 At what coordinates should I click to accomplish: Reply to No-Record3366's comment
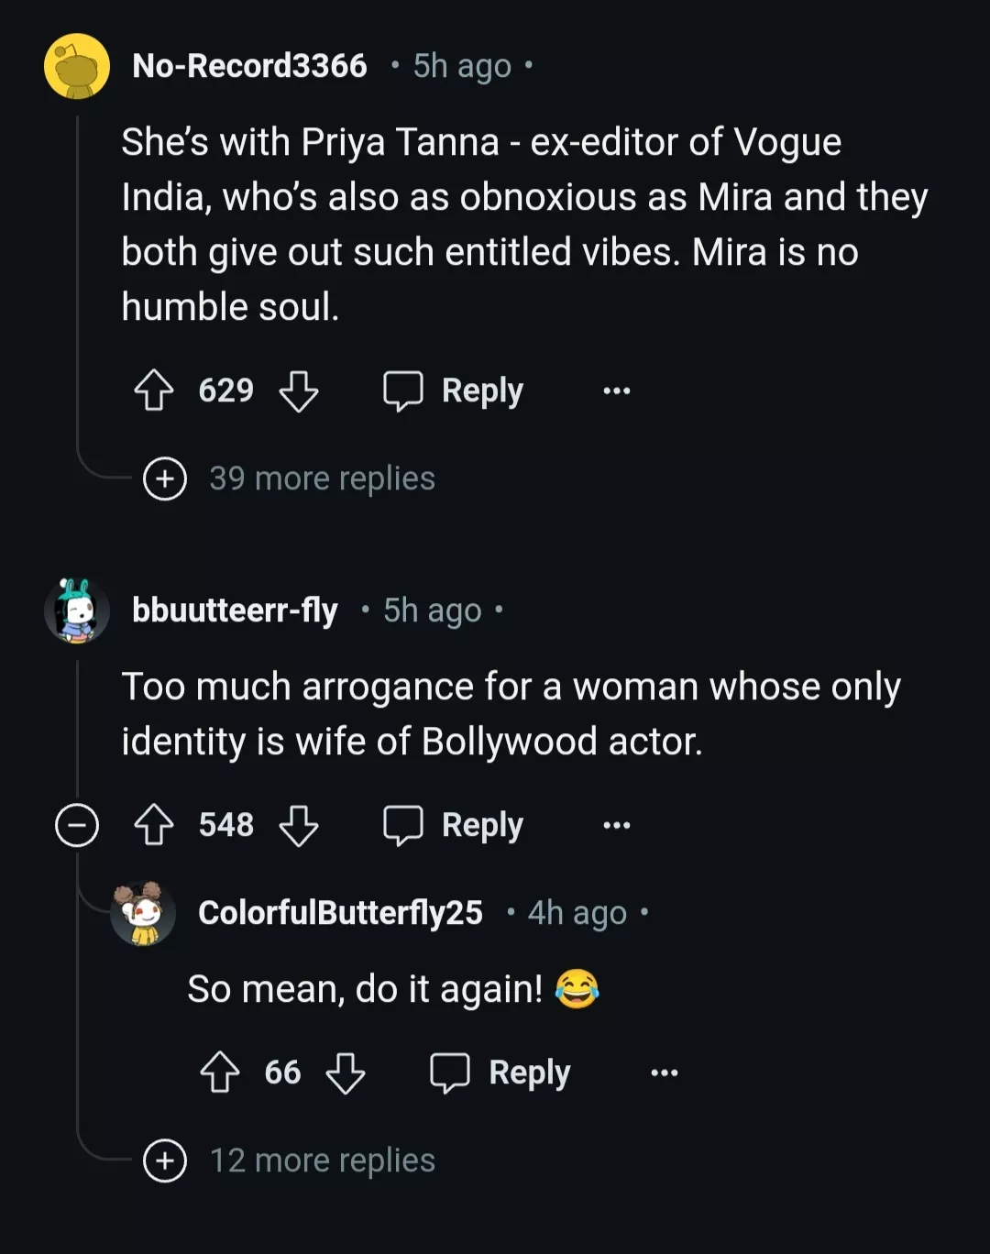pos(454,390)
